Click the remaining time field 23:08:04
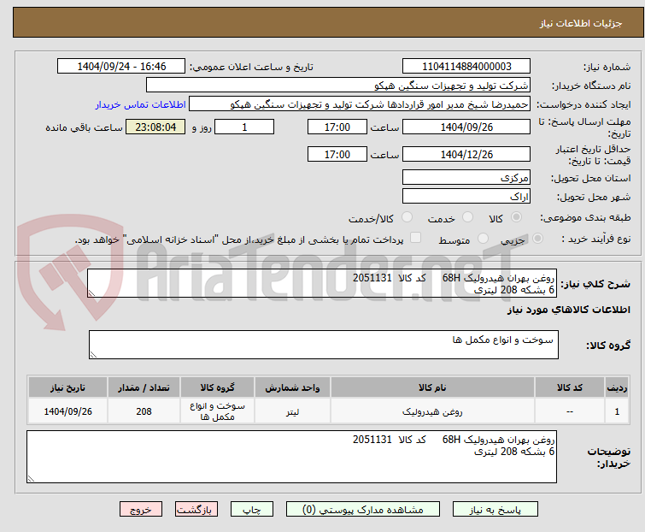The image size is (645, 532). click(x=155, y=127)
